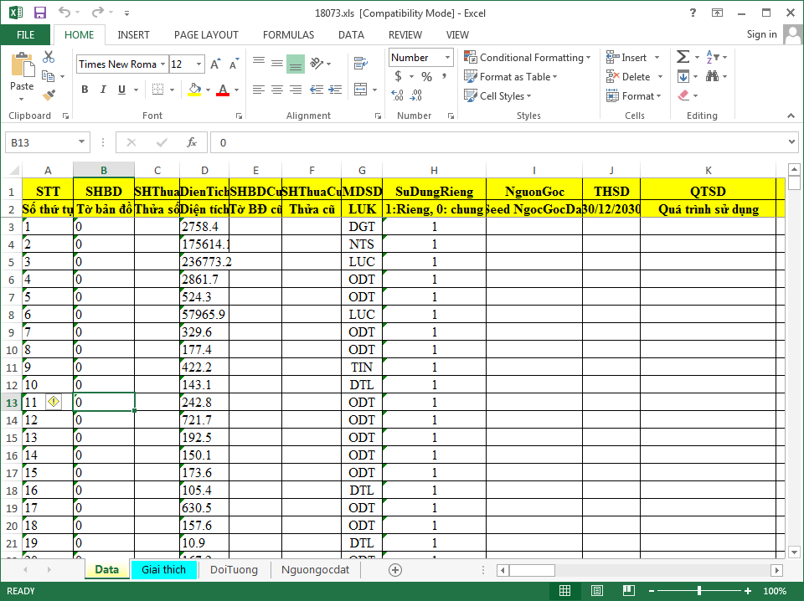Add a new sheet with plus icon
This screenshot has width=804, height=601.
pos(395,570)
